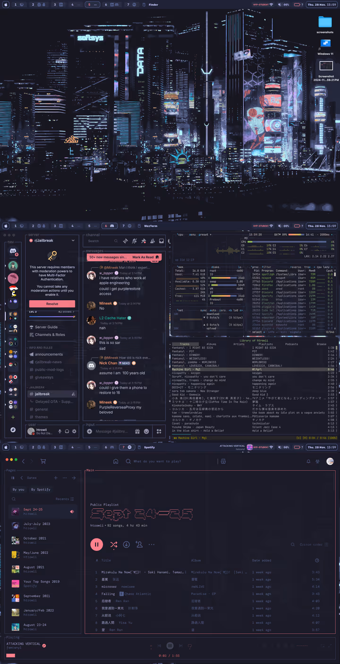
Task: Open Discord user settings gear
Action: point(74,431)
